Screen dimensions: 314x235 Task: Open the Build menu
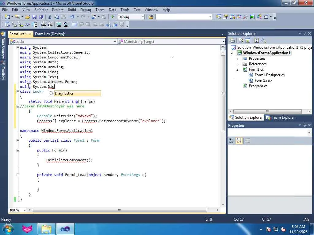72,9
